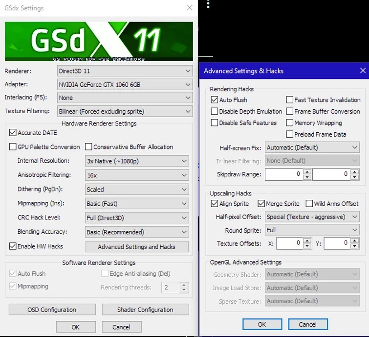Click Cancel in GSdx Settings window
The height and width of the screenshot is (337, 369).
[121, 327]
